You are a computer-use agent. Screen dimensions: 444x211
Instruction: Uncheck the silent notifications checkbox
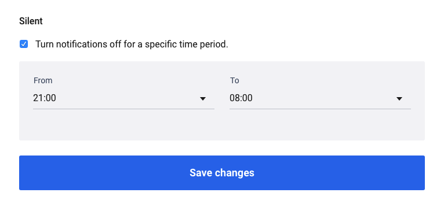tap(24, 45)
